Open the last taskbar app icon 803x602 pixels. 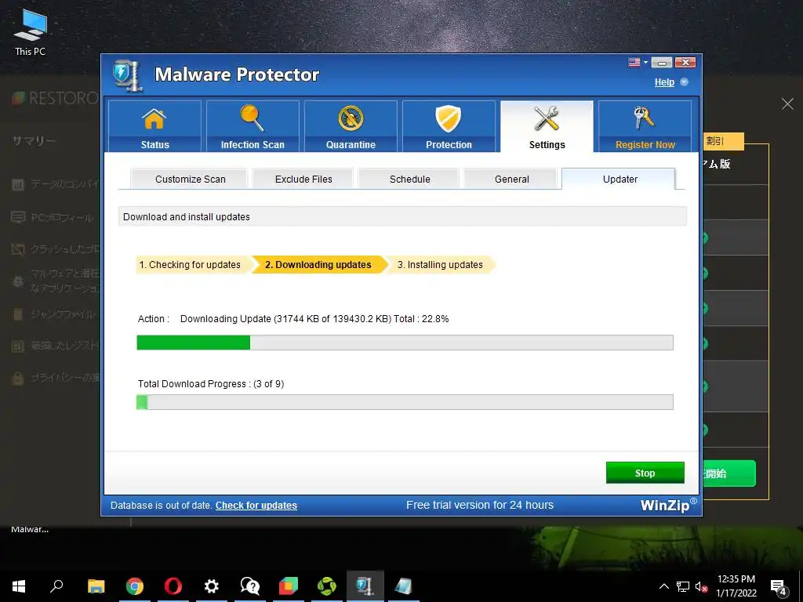click(404, 586)
